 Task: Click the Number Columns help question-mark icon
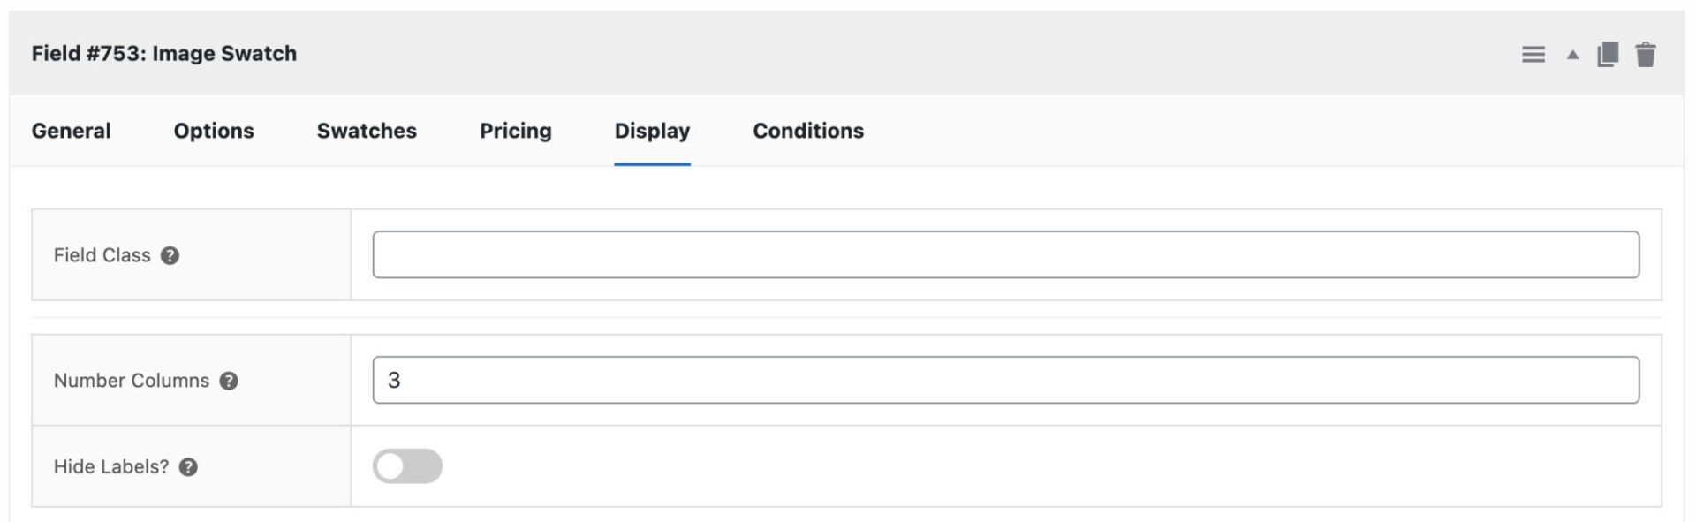pyautogui.click(x=230, y=381)
